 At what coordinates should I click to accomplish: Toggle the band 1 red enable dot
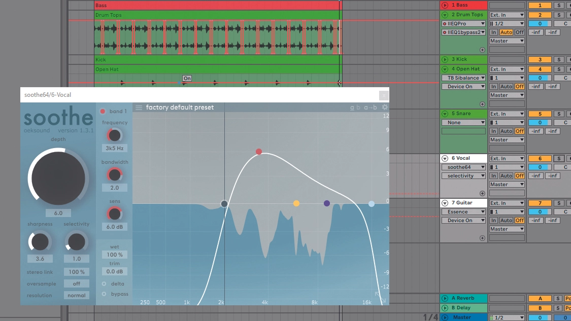(x=103, y=112)
